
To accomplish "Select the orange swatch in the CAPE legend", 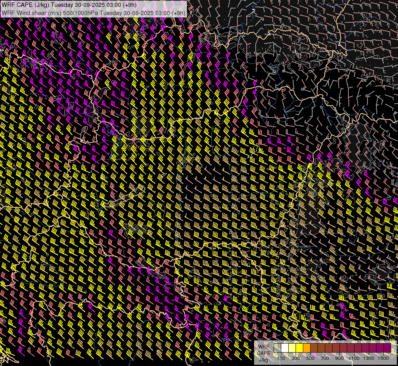I will 307,348.
